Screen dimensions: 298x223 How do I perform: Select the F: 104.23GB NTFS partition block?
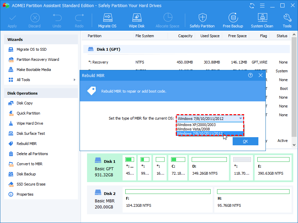coord(168,200)
